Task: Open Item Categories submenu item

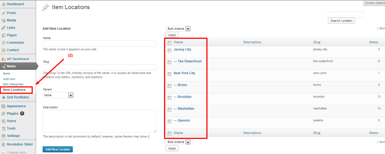Action: 13,84
